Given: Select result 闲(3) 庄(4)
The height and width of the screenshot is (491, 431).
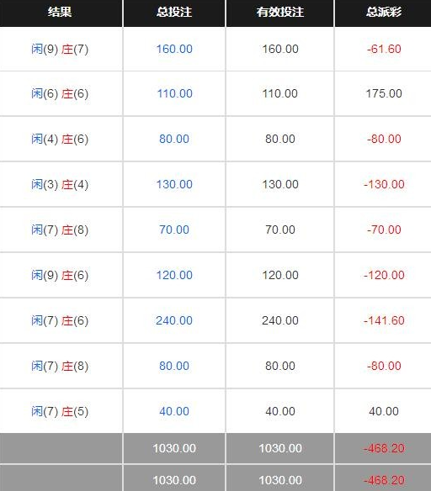Looking at the screenshot, I should [60, 184].
